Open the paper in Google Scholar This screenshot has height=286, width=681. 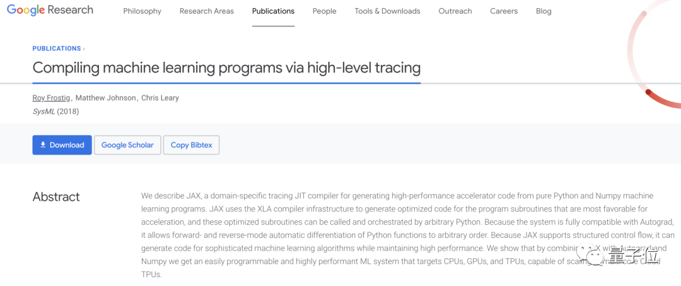pyautogui.click(x=127, y=145)
